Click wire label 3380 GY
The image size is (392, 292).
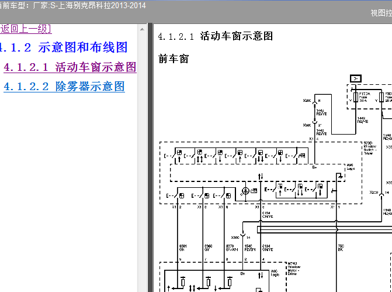(x=208, y=248)
